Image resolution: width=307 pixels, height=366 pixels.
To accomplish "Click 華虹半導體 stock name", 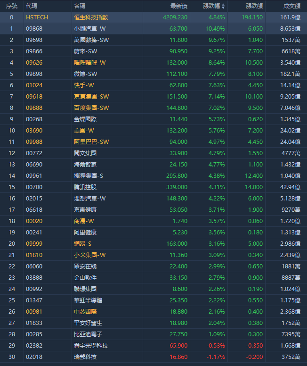I will click(88, 300).
